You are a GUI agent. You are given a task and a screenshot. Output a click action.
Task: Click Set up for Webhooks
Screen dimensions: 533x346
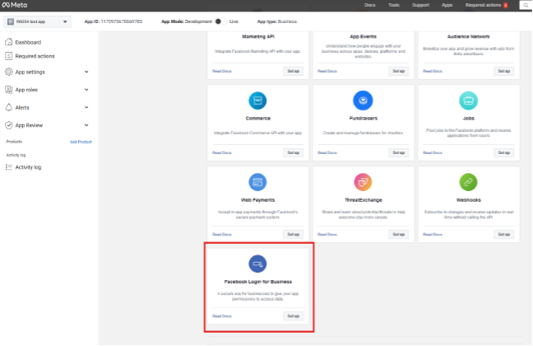503,235
